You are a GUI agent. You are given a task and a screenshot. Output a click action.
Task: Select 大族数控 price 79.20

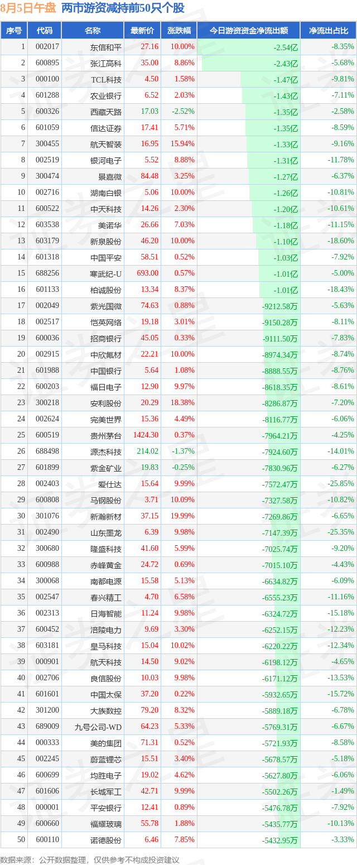[149, 710]
